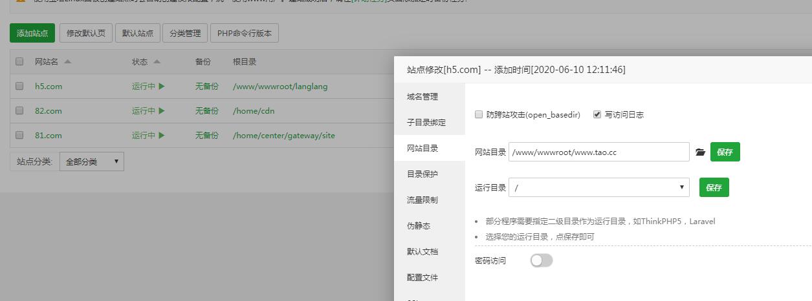This screenshot has height=301, width=812.
Task: Click the sort arrow next to 状态
Action: [157, 62]
